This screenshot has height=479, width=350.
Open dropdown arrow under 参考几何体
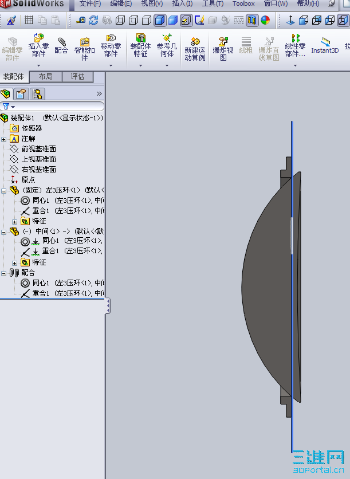tap(167, 65)
